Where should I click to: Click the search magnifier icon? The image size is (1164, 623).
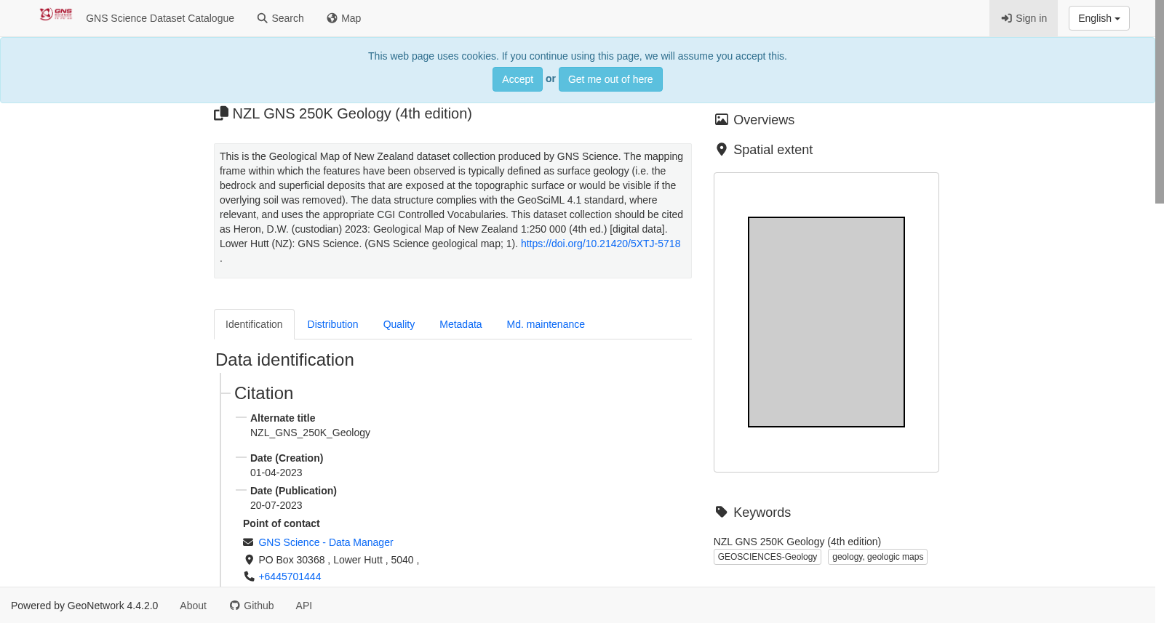coord(262,18)
